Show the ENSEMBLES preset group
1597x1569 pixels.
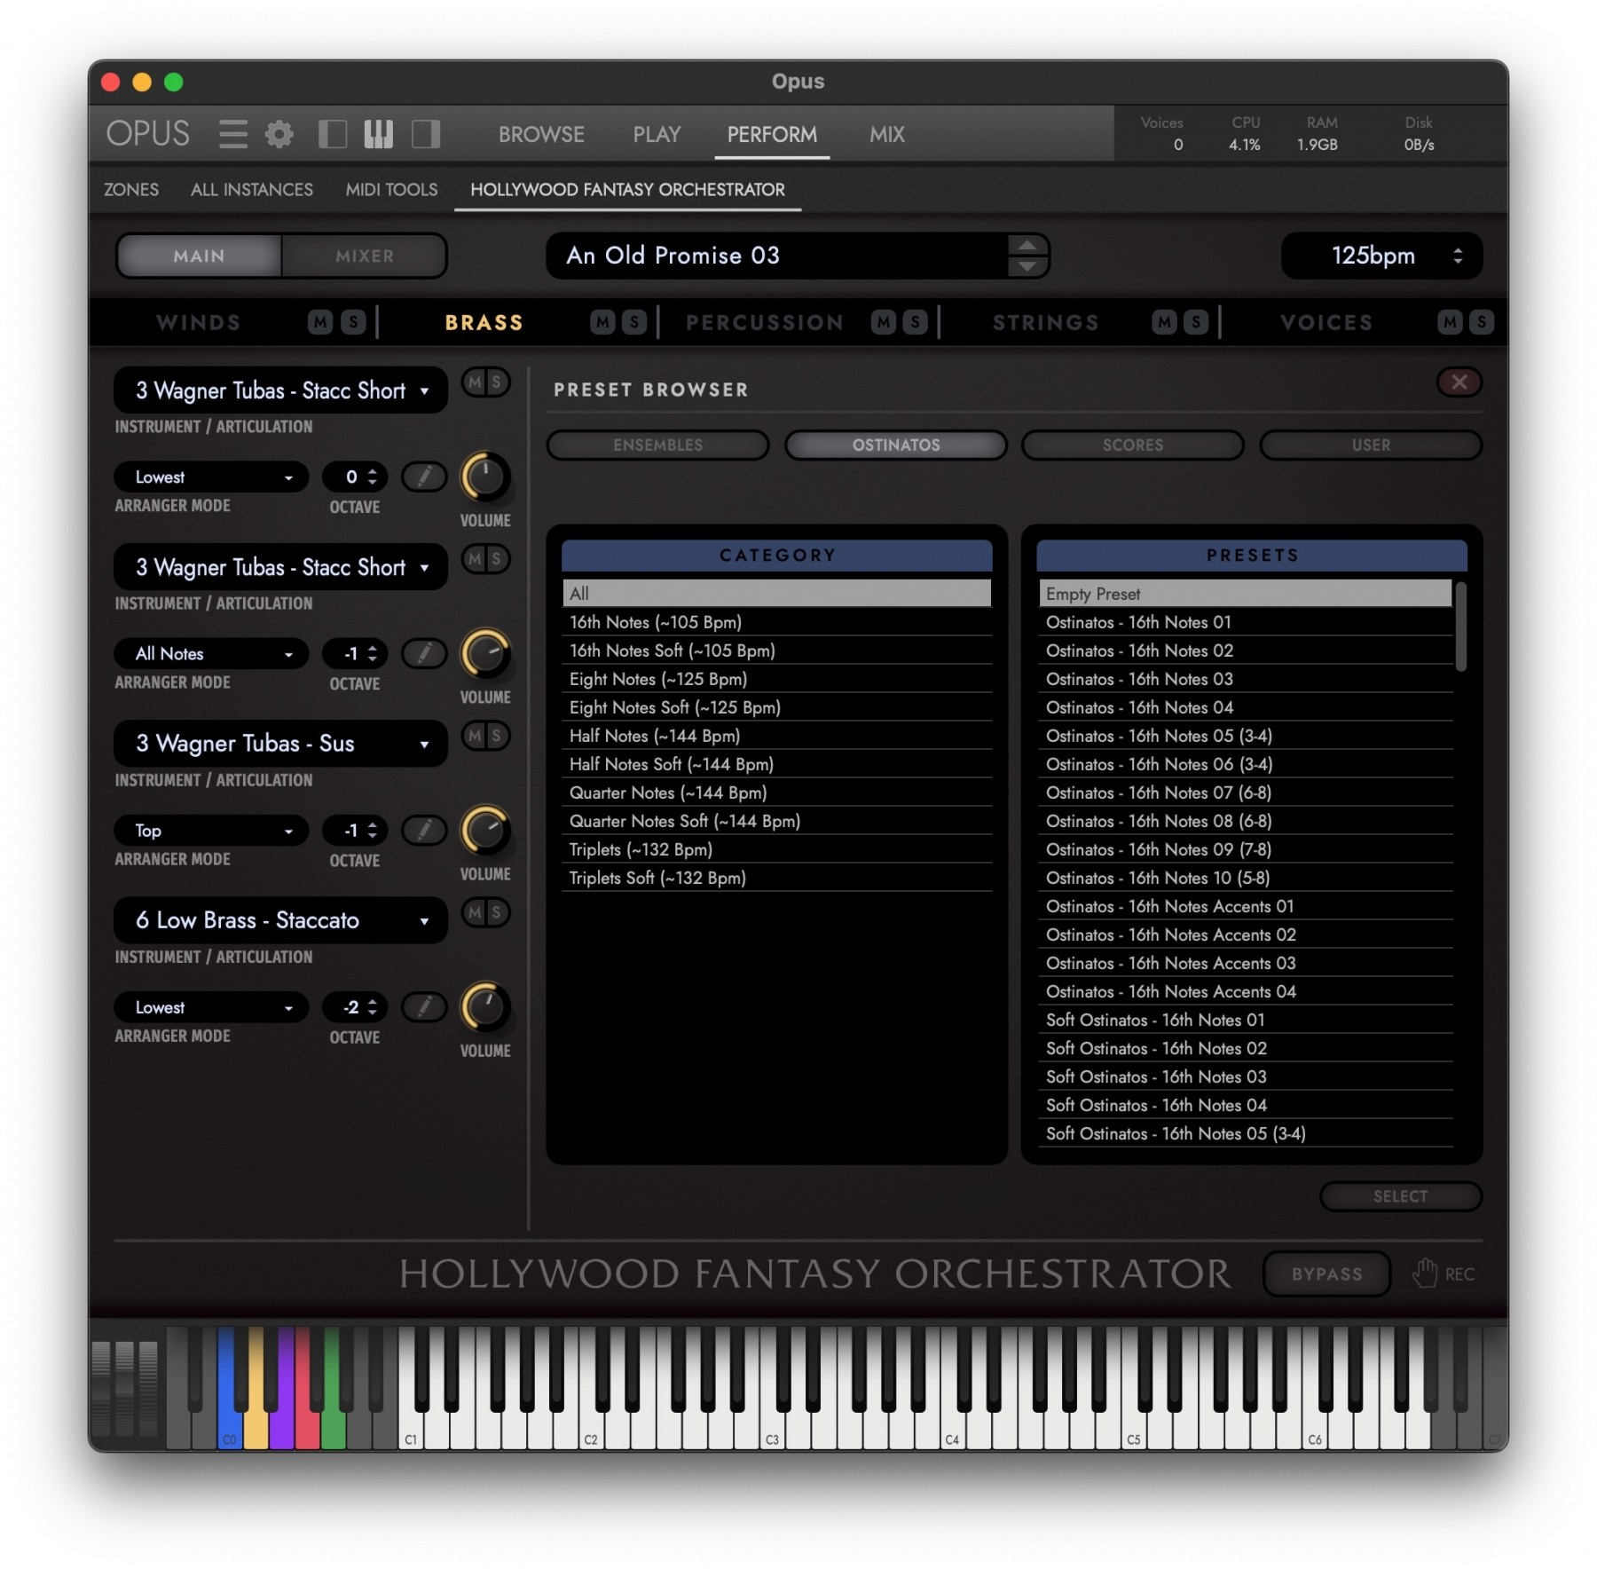pos(657,445)
